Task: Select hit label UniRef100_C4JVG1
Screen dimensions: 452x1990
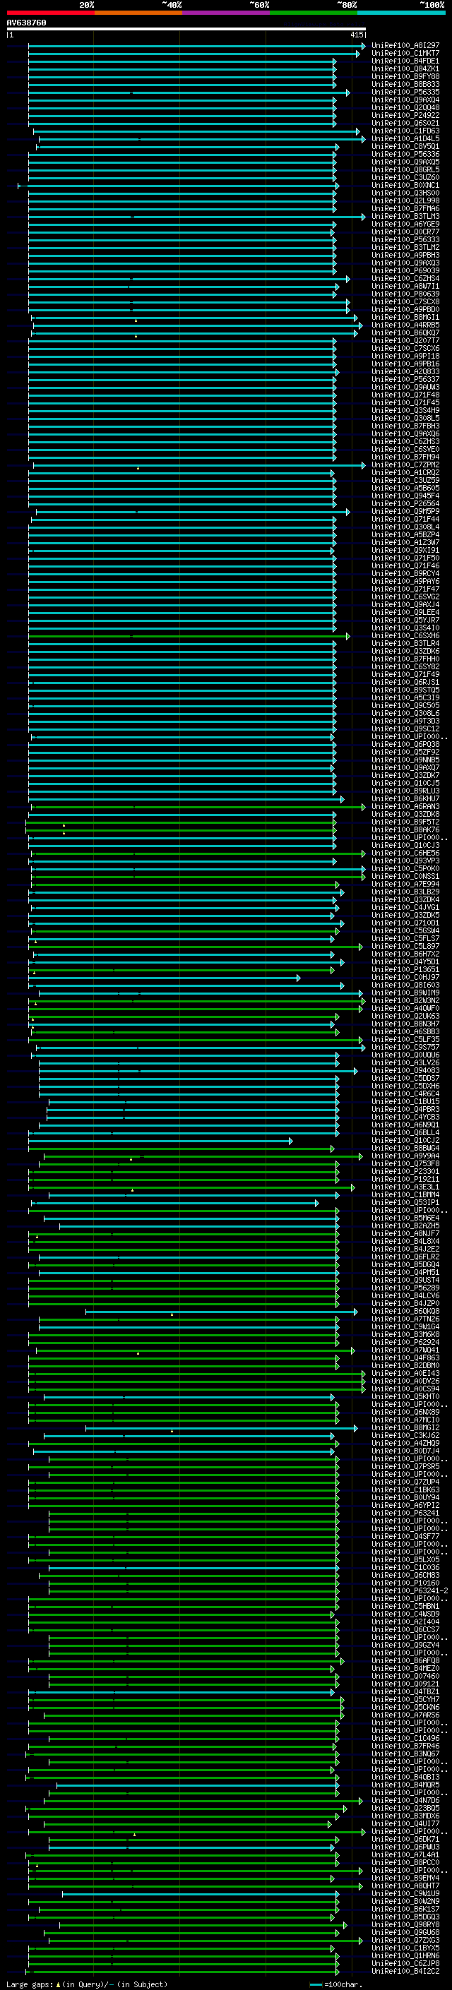Action: click(405, 908)
